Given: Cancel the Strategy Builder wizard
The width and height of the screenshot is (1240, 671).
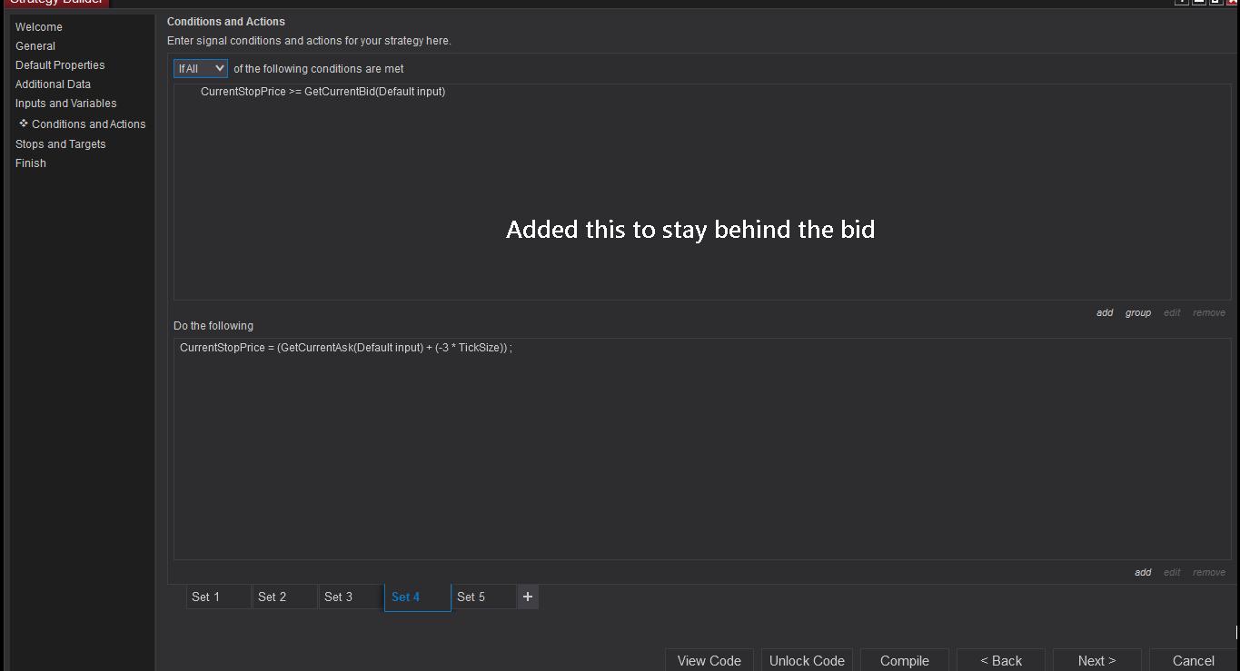Looking at the screenshot, I should (x=1193, y=660).
